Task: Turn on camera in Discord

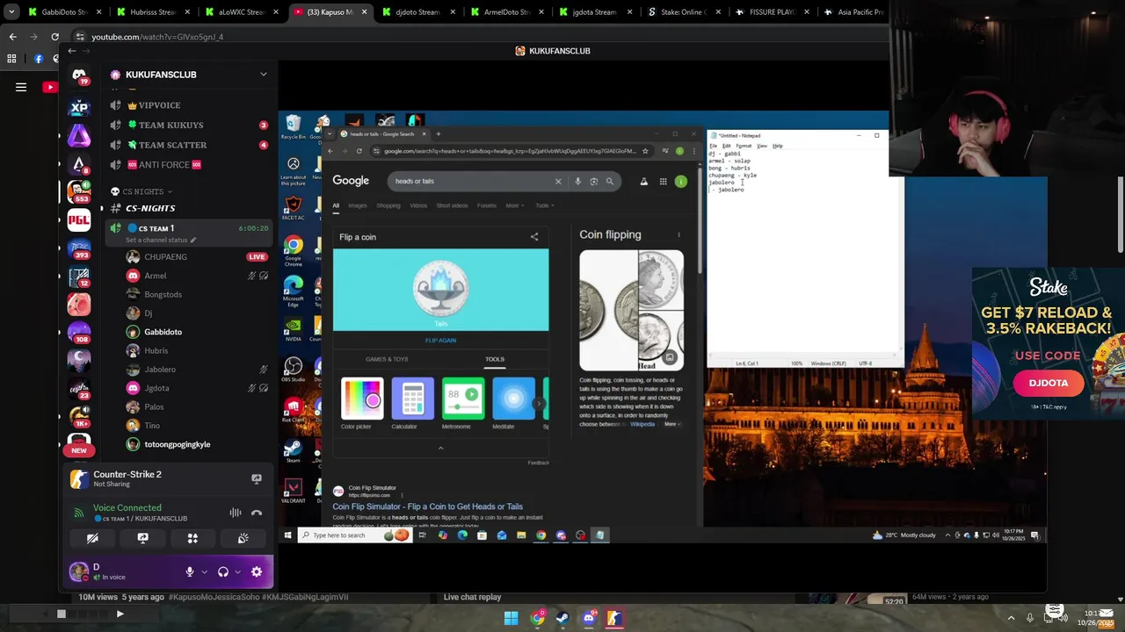Action: click(x=92, y=538)
